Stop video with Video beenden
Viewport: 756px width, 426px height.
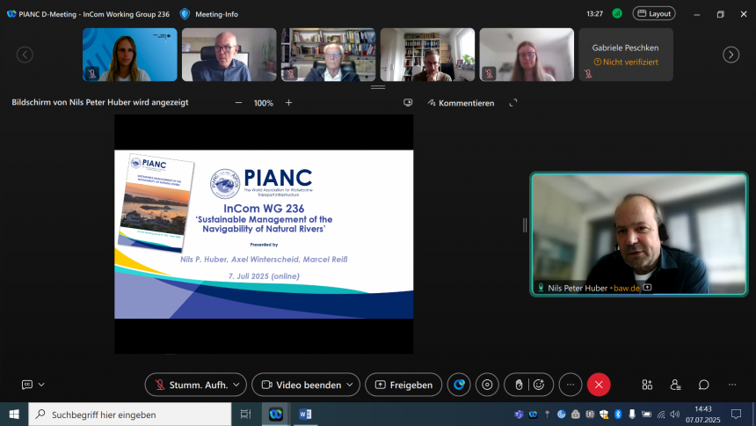(302, 385)
